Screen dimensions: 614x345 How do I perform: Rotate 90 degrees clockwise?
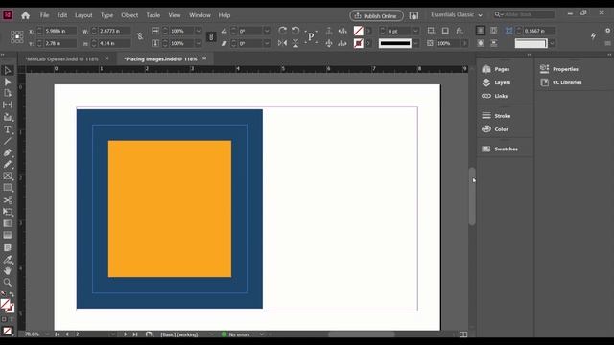pyautogui.click(x=282, y=31)
